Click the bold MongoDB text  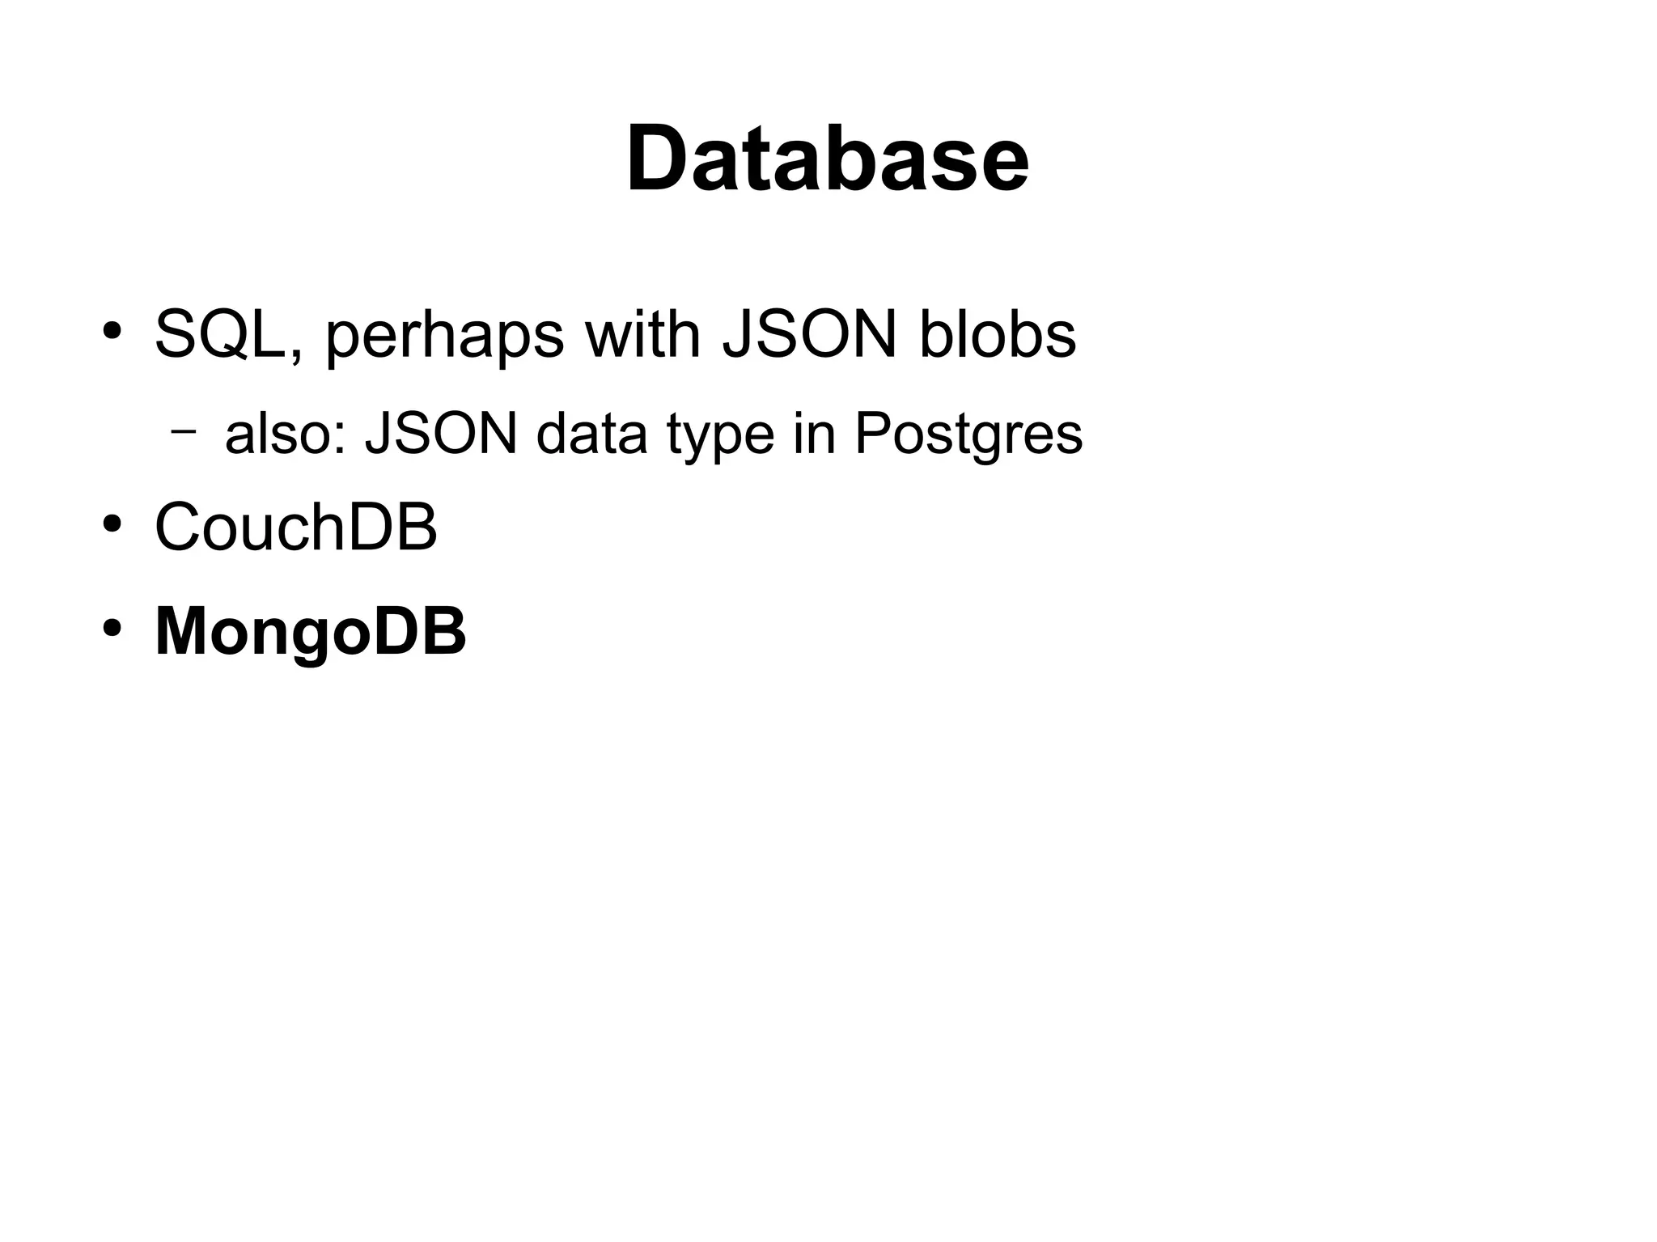click(310, 631)
